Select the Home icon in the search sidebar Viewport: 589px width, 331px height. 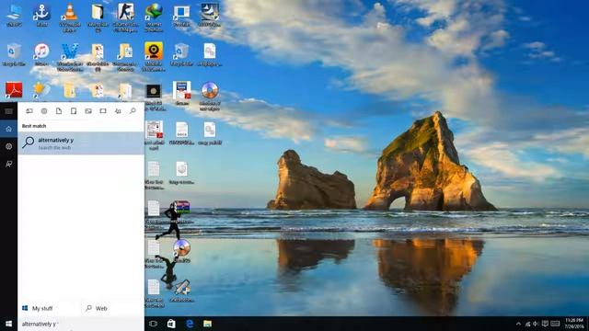8,129
